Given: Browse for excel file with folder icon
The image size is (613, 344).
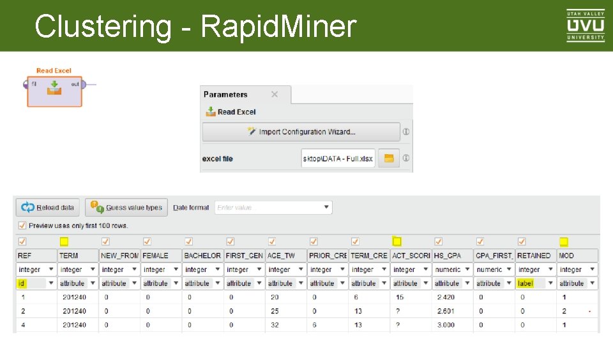Looking at the screenshot, I should [389, 159].
